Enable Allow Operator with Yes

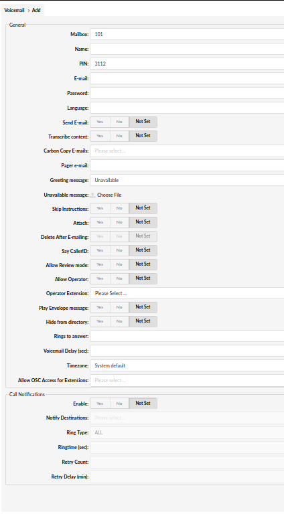pos(100,278)
